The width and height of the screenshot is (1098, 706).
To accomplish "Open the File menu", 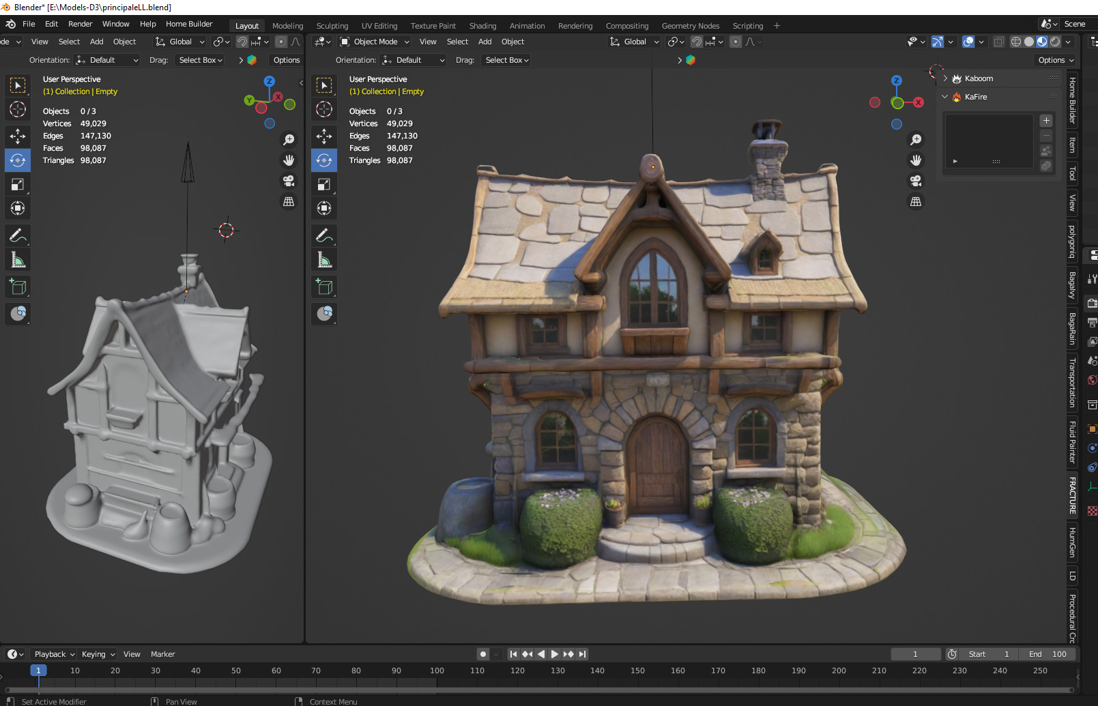I will 29,24.
